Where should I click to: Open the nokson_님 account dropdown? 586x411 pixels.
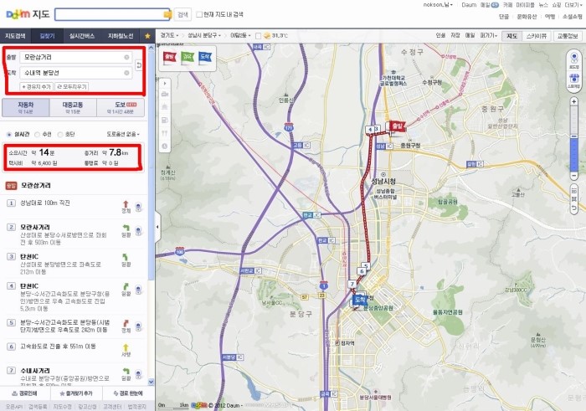pos(438,5)
